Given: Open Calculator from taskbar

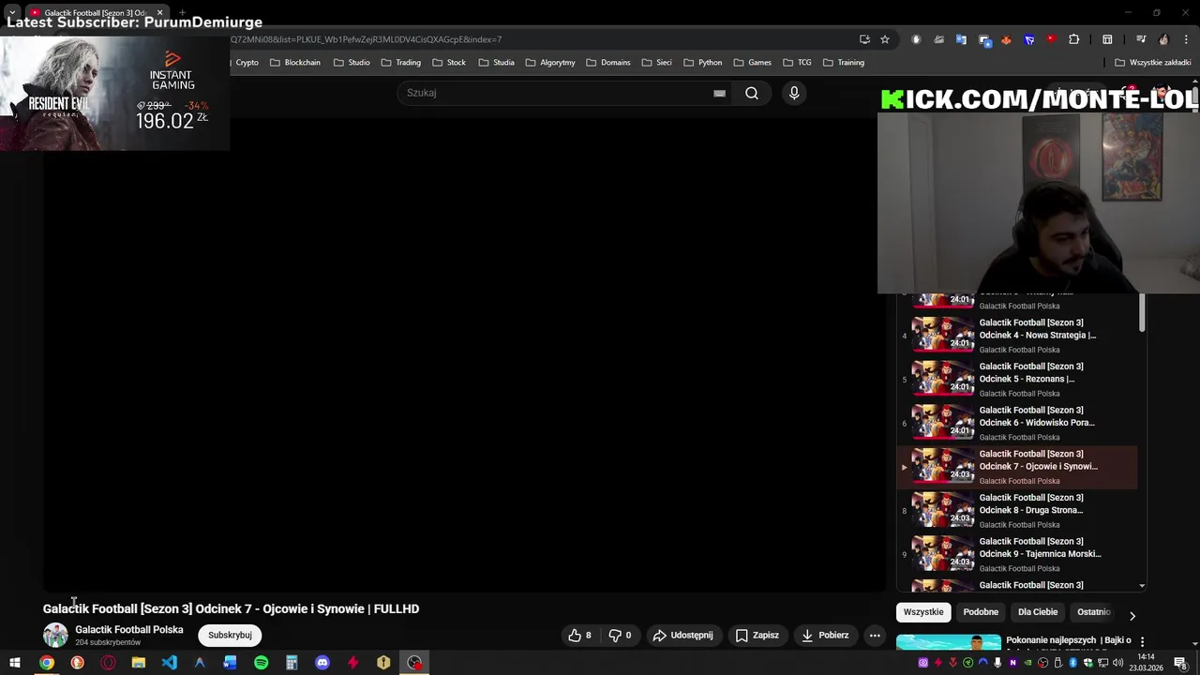Looking at the screenshot, I should click(x=292, y=663).
